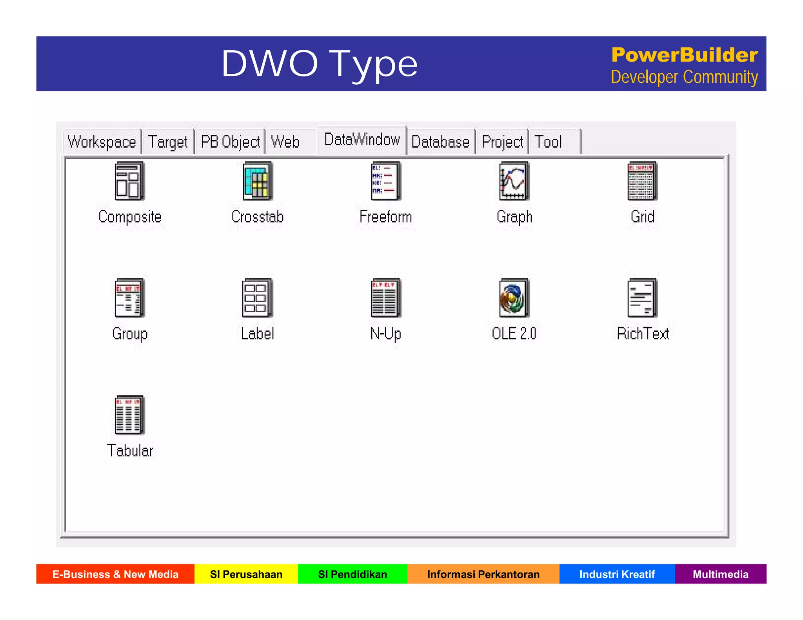This screenshot has width=803, height=620.
Task: Click the Composite label text
Action: click(x=130, y=217)
